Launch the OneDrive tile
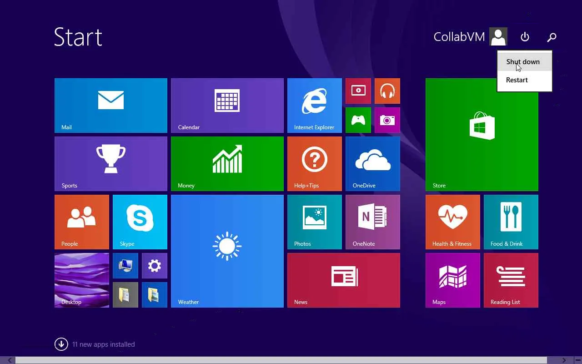 pos(373,164)
